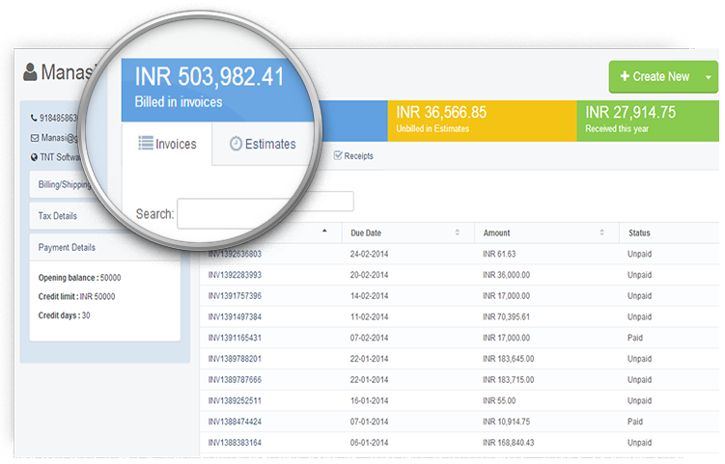Viewport: 725px width, 464px height.
Task: Collapse the Payment Details section
Action: (x=105, y=247)
